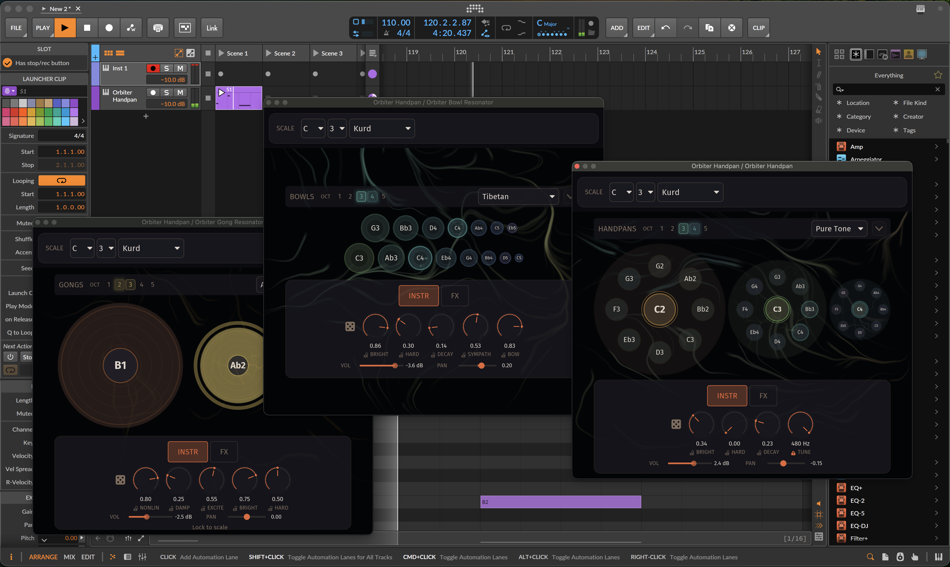Image resolution: width=950 pixels, height=567 pixels.
Task: Open the CLIP menu
Action: 758,27
